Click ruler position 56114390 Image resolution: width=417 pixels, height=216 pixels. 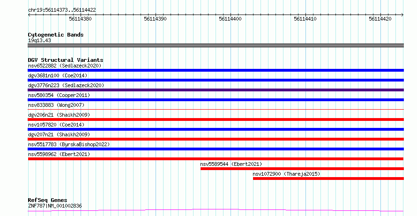tap(155, 19)
